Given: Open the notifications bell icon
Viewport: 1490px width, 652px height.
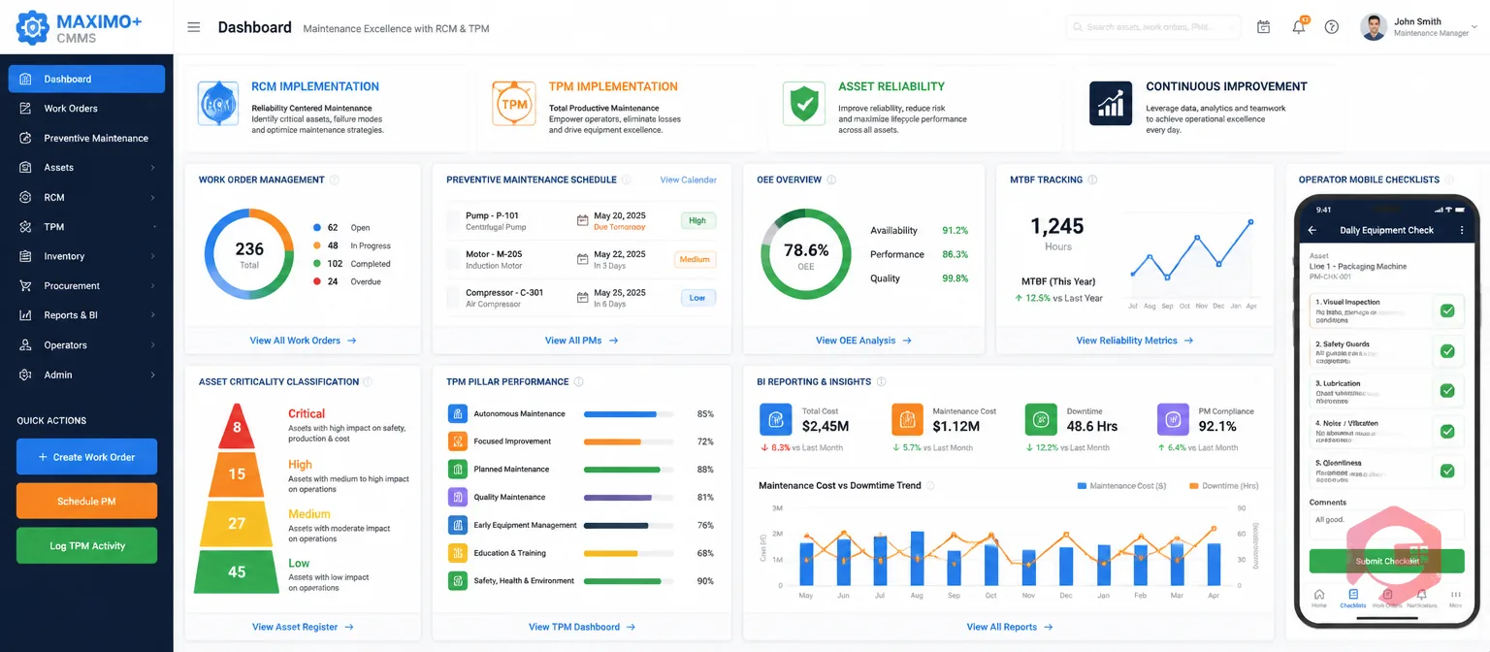Looking at the screenshot, I should tap(1299, 27).
